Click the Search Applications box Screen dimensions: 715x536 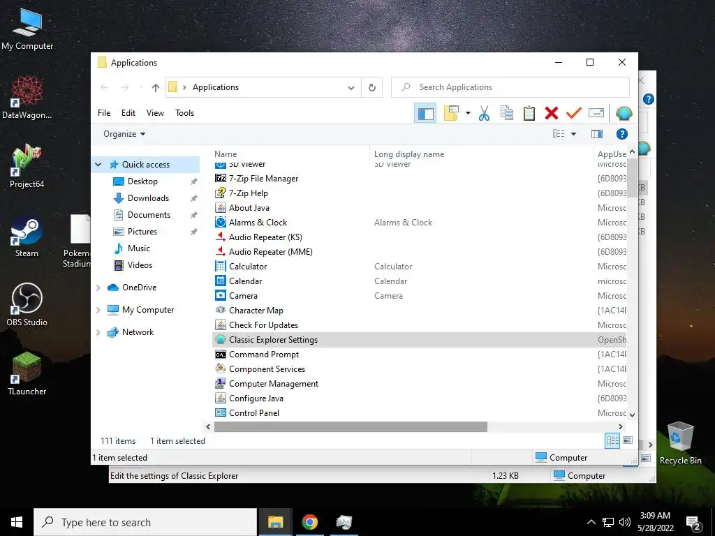tap(510, 87)
